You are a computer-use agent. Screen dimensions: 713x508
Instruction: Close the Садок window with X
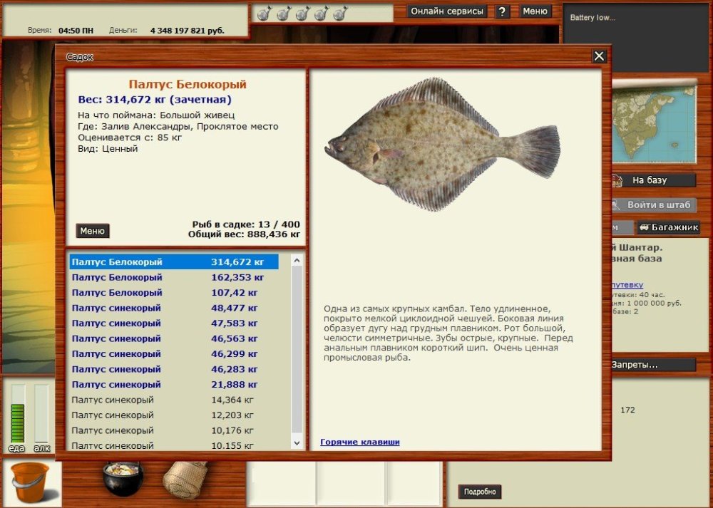pyautogui.click(x=599, y=56)
